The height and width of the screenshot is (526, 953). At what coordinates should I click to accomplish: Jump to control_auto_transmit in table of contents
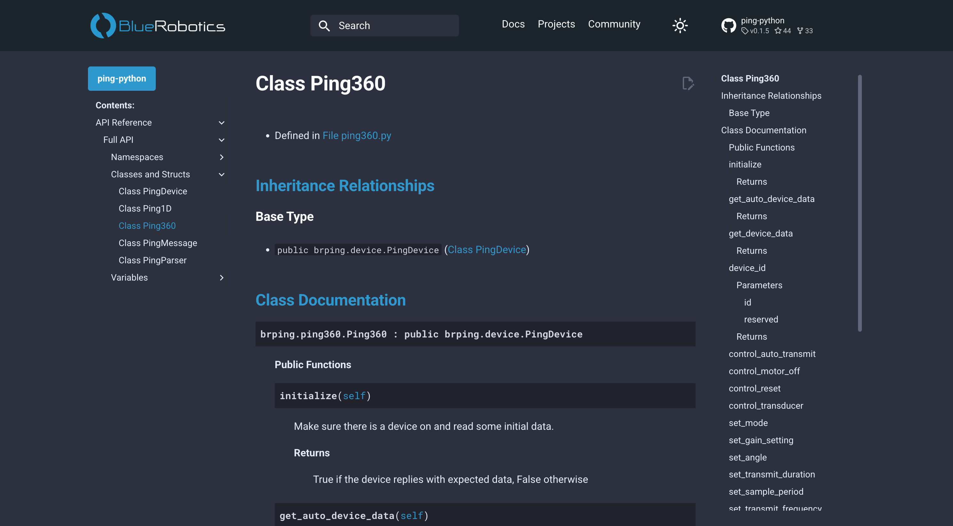[x=772, y=354]
